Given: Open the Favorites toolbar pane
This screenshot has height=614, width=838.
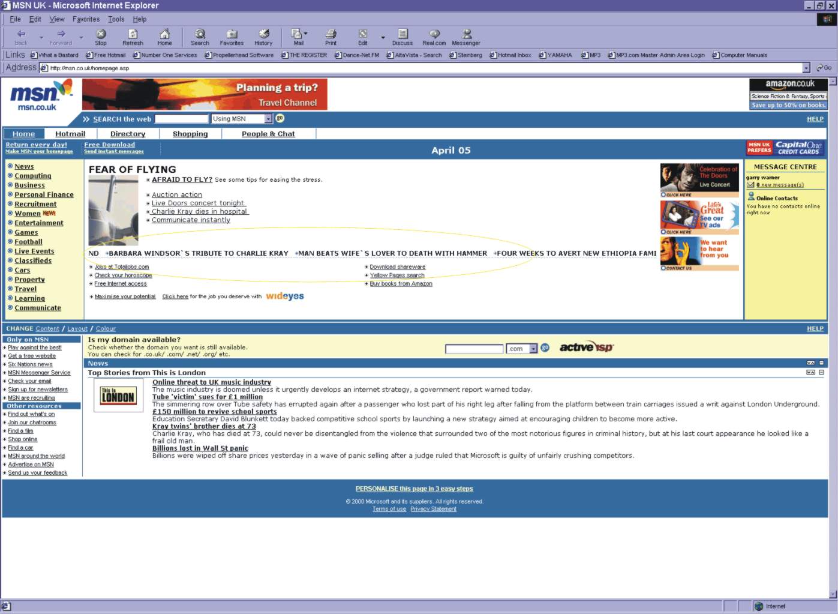Looking at the screenshot, I should tap(232, 37).
